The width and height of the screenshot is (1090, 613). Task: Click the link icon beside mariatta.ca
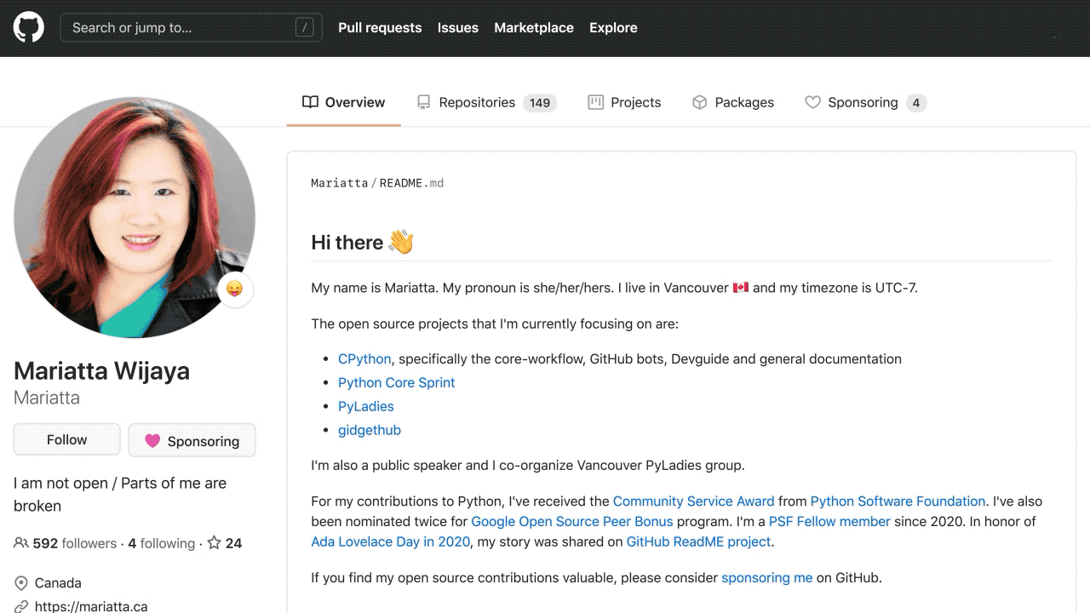click(x=21, y=606)
